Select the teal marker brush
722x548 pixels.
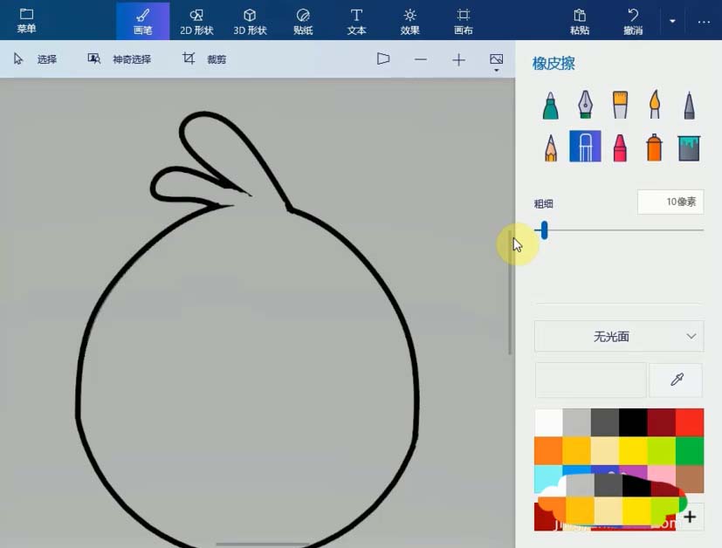[x=550, y=105]
